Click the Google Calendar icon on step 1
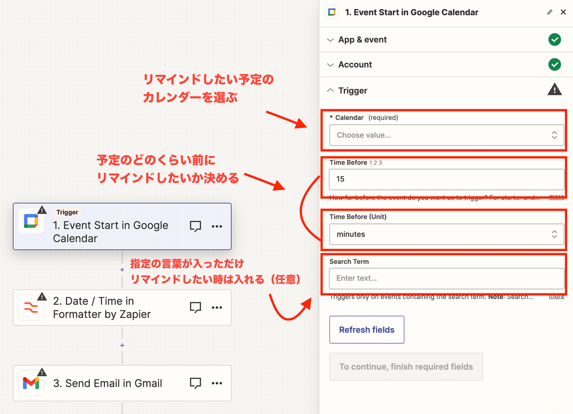 31,221
